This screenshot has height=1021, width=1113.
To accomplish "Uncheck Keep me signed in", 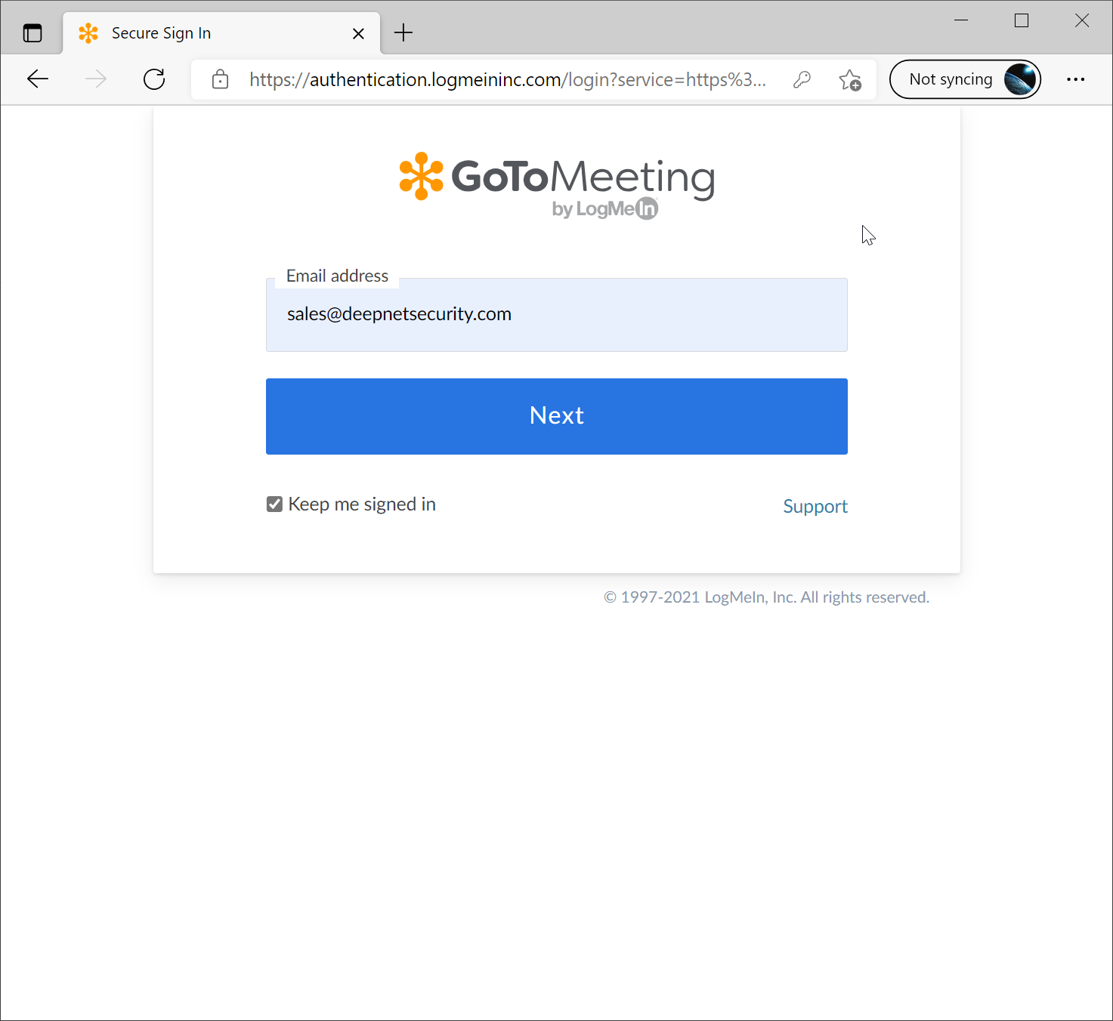I will tap(274, 504).
